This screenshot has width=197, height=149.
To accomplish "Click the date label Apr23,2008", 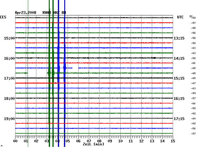I will pyautogui.click(x=25, y=13).
